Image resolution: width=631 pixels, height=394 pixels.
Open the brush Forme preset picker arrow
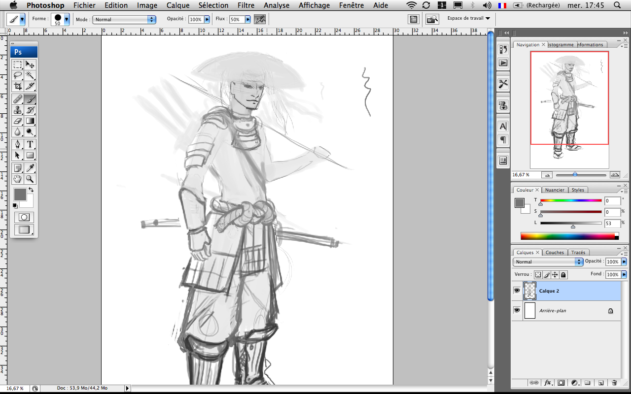pyautogui.click(x=67, y=20)
